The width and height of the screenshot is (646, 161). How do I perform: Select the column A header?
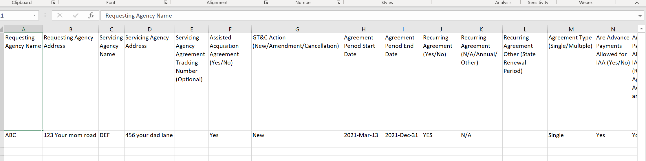[23, 29]
